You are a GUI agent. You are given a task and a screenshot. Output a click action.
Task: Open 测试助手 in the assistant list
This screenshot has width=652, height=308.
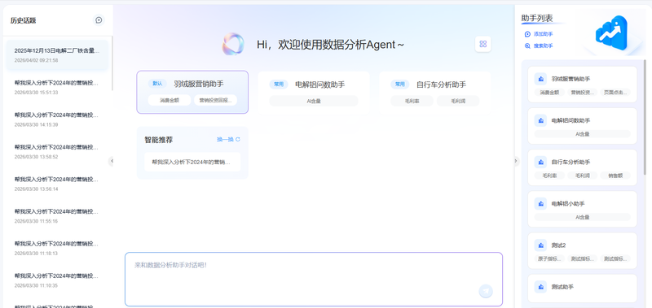click(x=582, y=288)
